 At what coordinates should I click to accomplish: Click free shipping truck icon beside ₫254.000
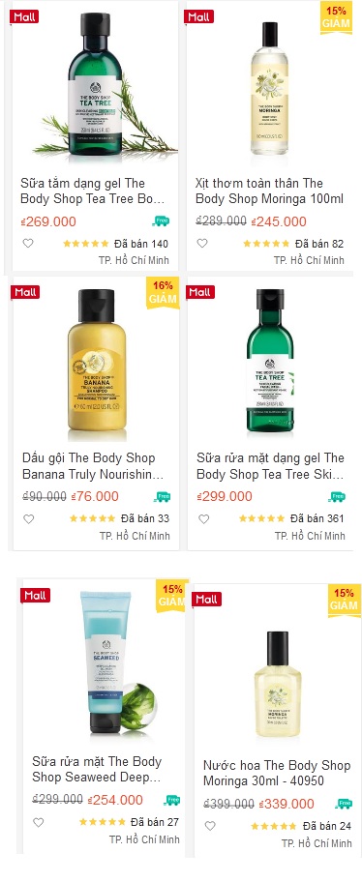tap(171, 800)
